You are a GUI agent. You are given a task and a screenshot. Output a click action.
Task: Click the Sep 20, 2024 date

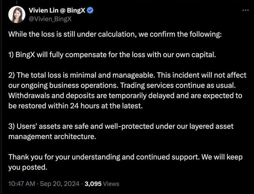pos(60,184)
